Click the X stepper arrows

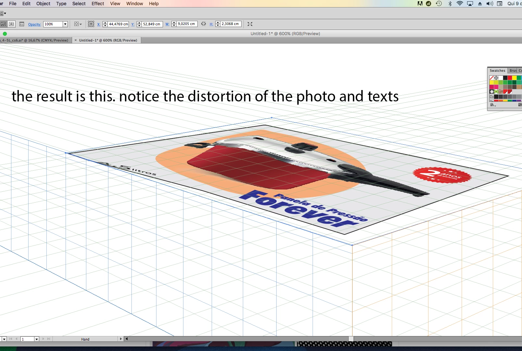click(105, 24)
